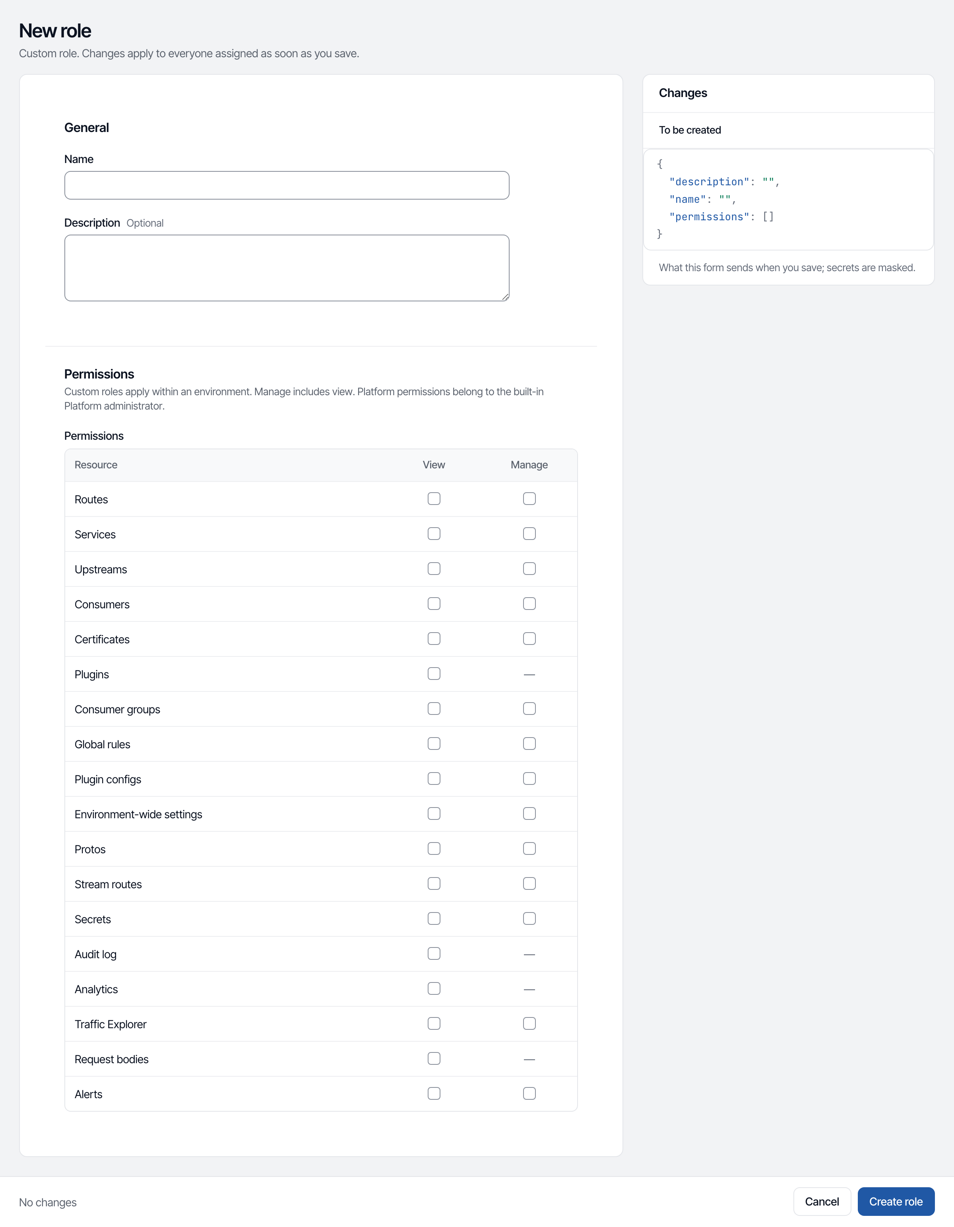Enable Analytics View permission

[x=434, y=988]
